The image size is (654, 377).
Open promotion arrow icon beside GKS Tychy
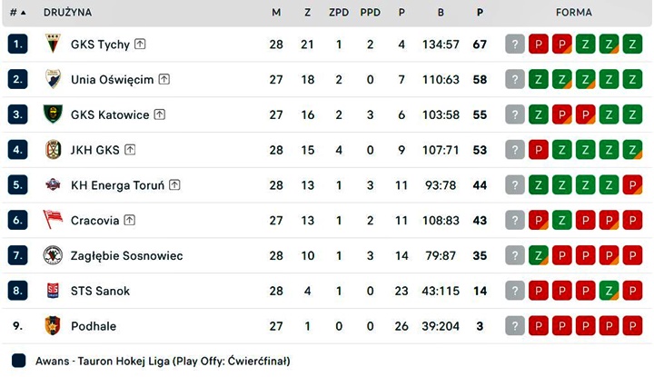point(141,45)
